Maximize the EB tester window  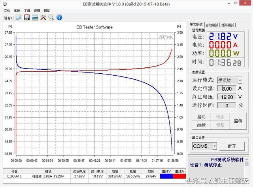236,3
